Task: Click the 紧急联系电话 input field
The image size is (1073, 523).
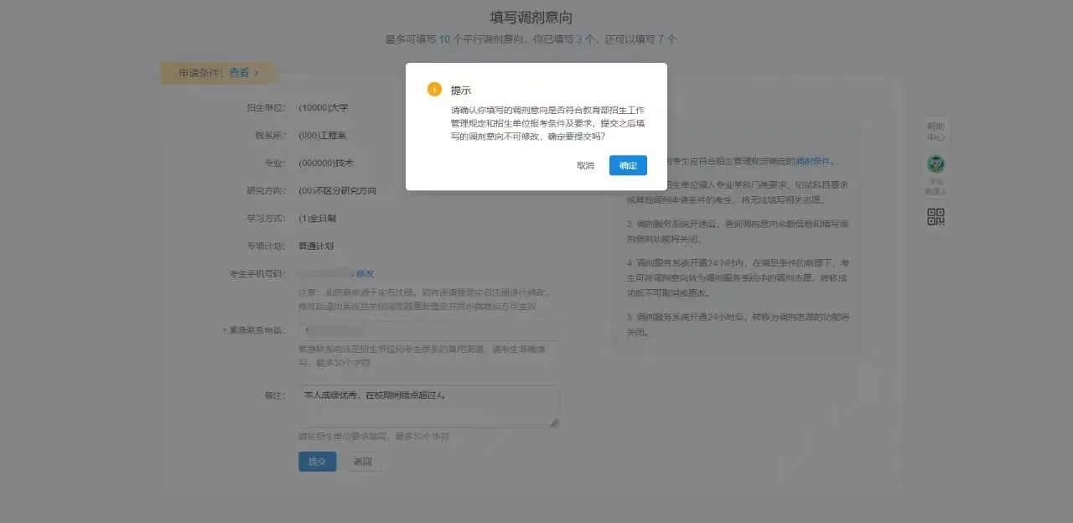Action: 429,329
